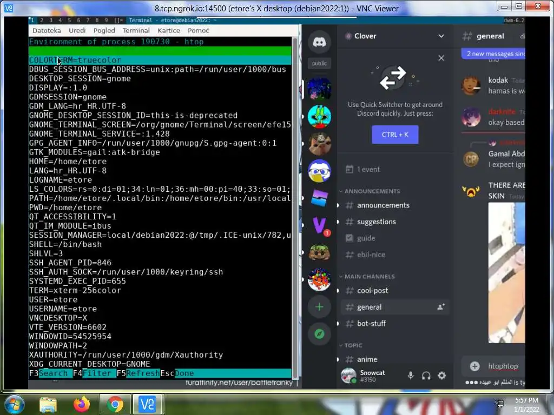
Task: Mute microphone in Discord user panel
Action: (x=411, y=376)
